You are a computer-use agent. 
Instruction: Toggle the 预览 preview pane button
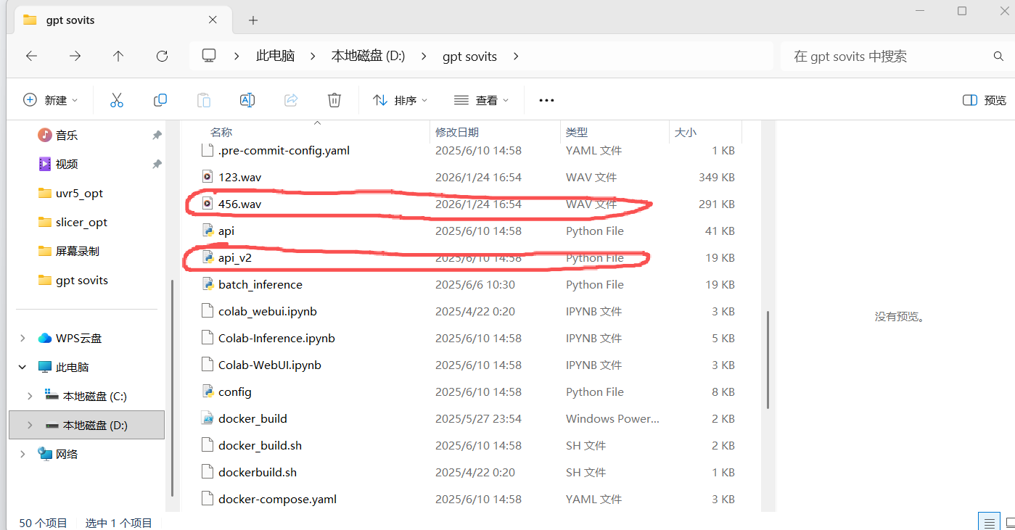(984, 100)
